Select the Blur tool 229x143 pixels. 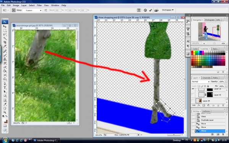(5, 75)
